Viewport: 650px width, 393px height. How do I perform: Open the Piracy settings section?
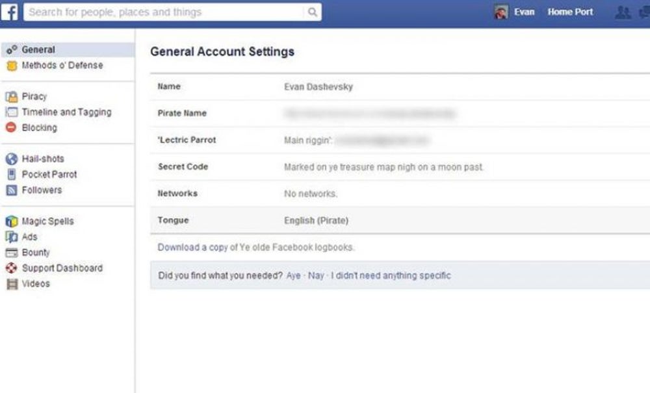click(x=34, y=97)
